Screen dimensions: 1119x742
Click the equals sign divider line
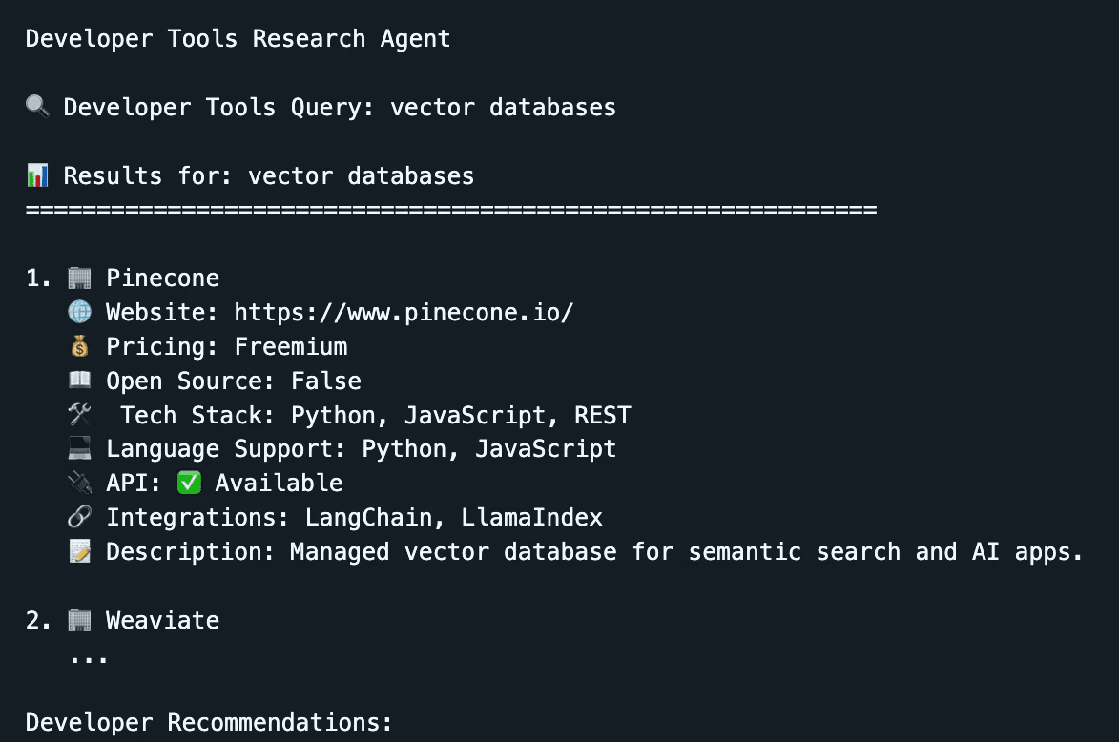[x=450, y=208]
